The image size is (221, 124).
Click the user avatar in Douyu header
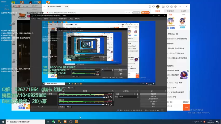(x=158, y=6)
